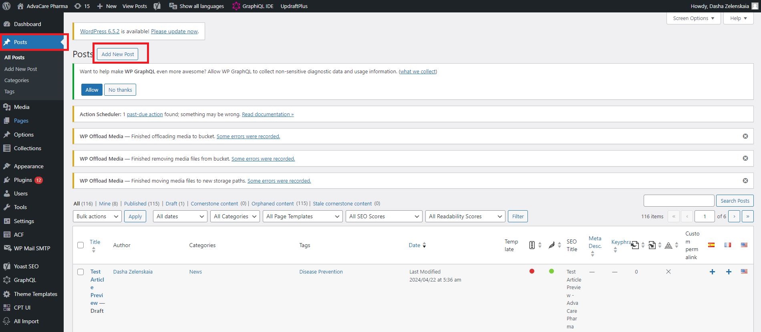Open Plugins with 12 updates badge

(28, 180)
